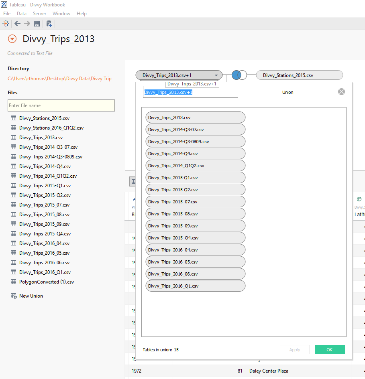Image resolution: width=365 pixels, height=379 pixels.
Task: Click the Apply button in union dialog
Action: coord(295,350)
